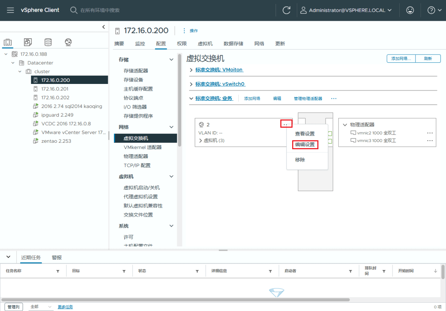The width and height of the screenshot is (446, 311).
Task: Switch to the 警报 tab
Action: pos(57,258)
